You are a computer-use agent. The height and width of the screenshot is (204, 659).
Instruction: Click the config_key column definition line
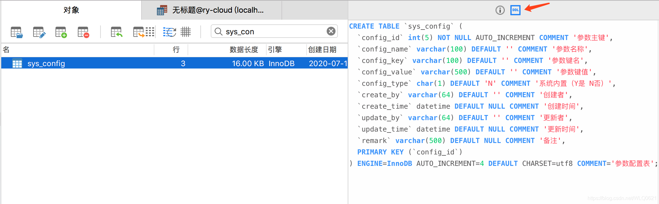coord(472,60)
